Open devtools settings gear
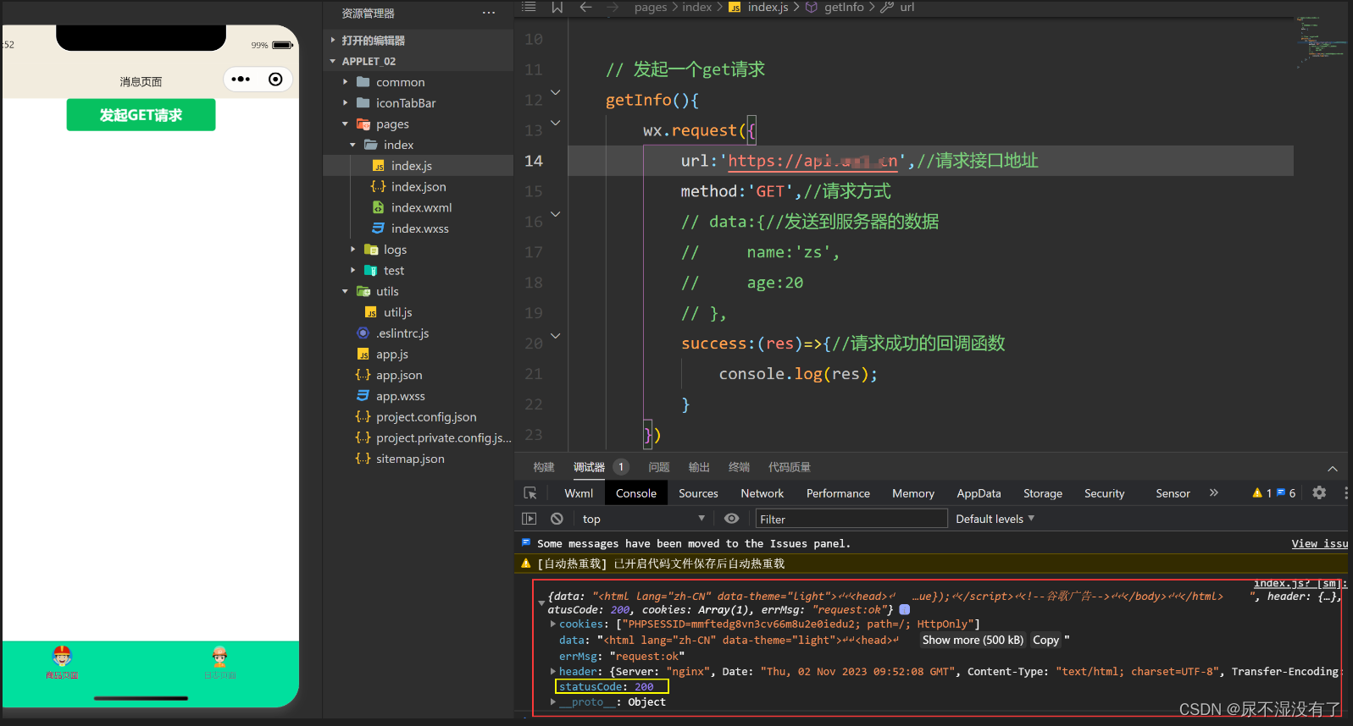1353x726 pixels. (x=1319, y=492)
